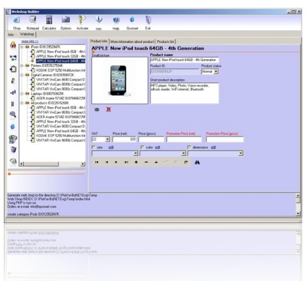Viewport: 306px width, 281px height.
Task: Click the computer icon in left sidebar
Action: click(x=13, y=139)
